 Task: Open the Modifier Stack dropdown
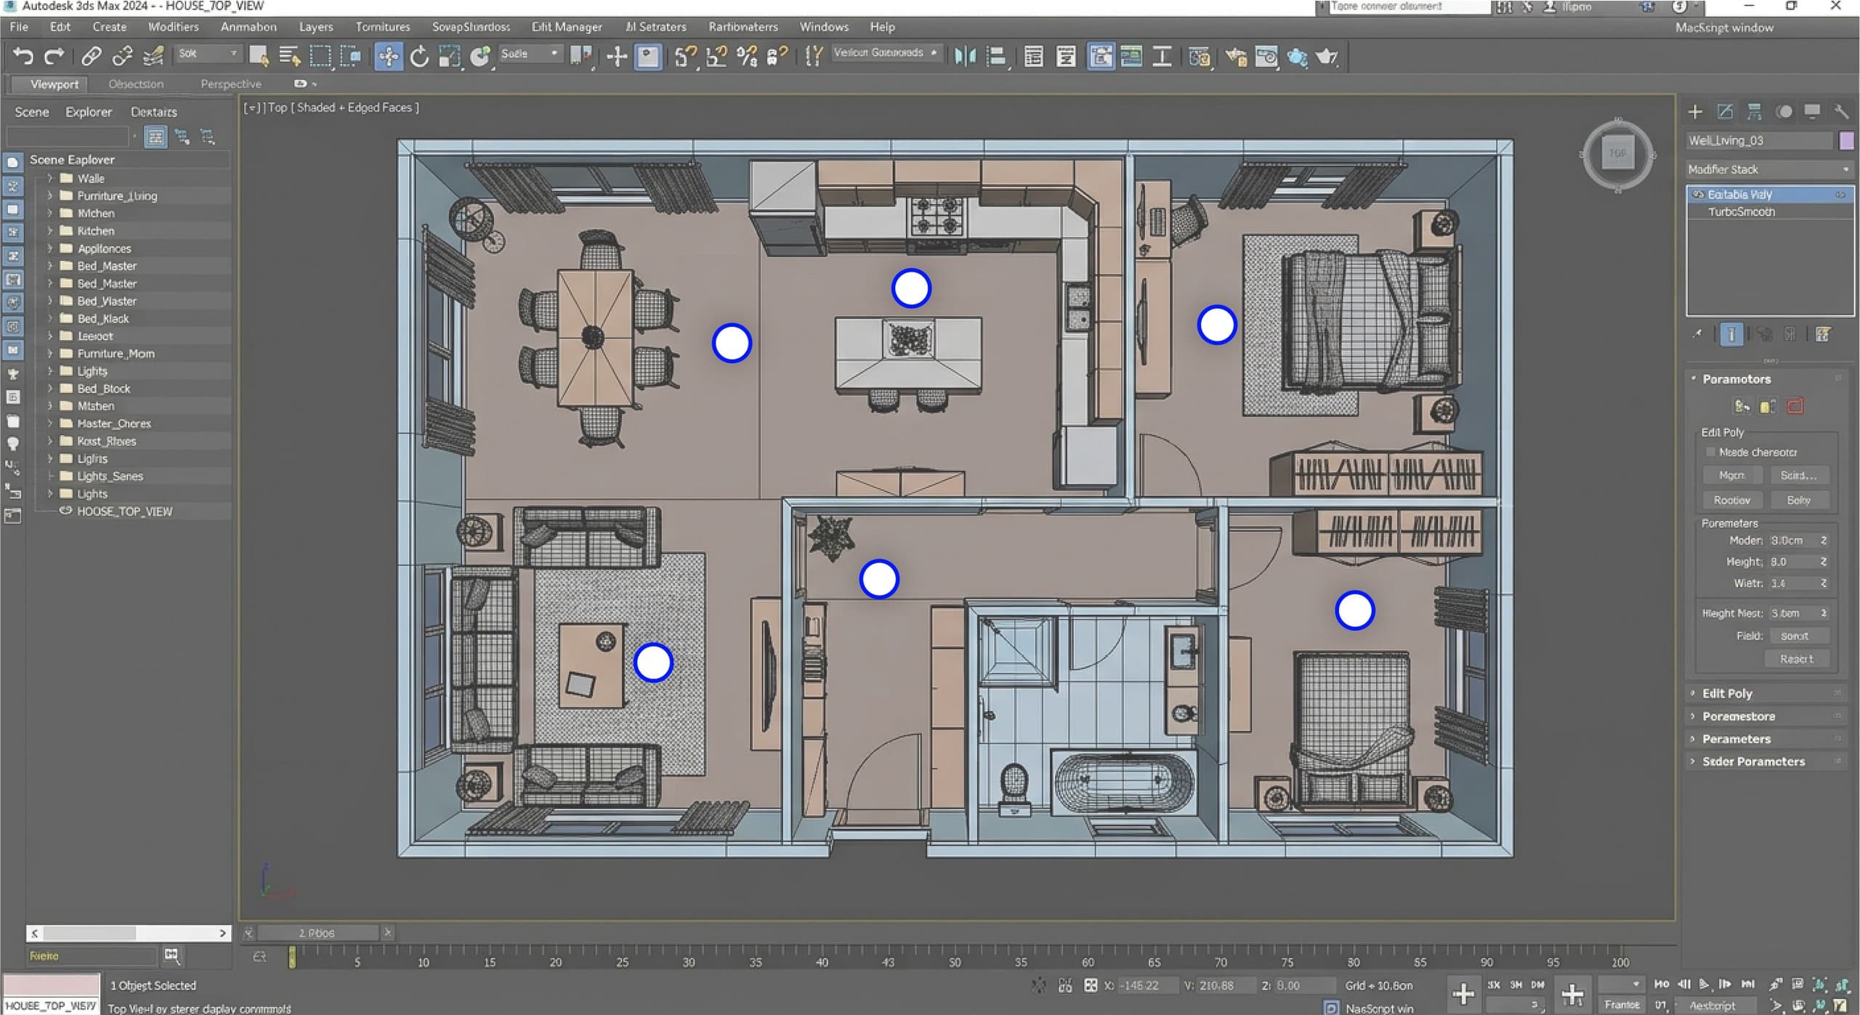[x=1768, y=169]
